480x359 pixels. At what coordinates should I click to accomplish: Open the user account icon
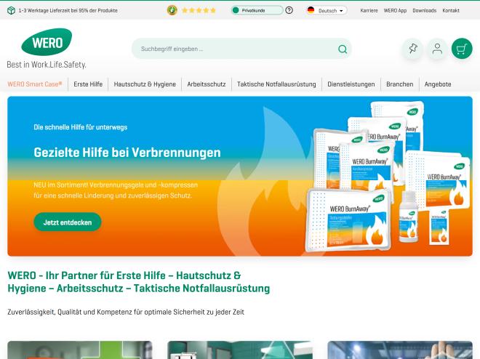point(437,49)
